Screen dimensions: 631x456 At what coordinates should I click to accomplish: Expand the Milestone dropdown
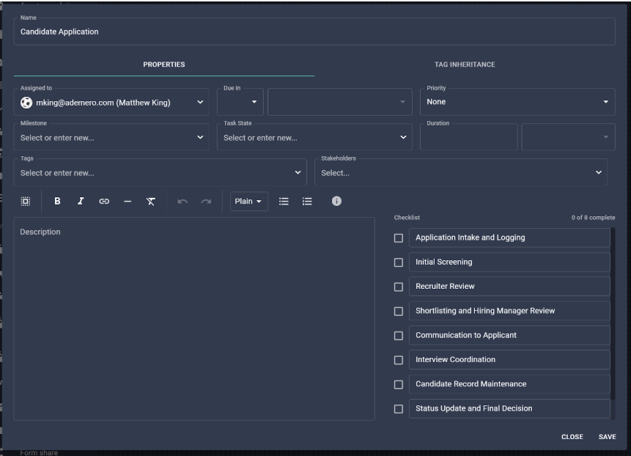(111, 137)
